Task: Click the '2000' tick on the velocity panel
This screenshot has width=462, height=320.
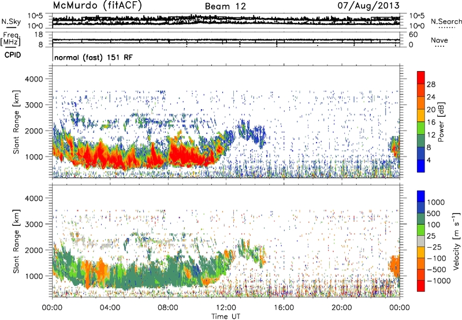Action: [x=33, y=250]
